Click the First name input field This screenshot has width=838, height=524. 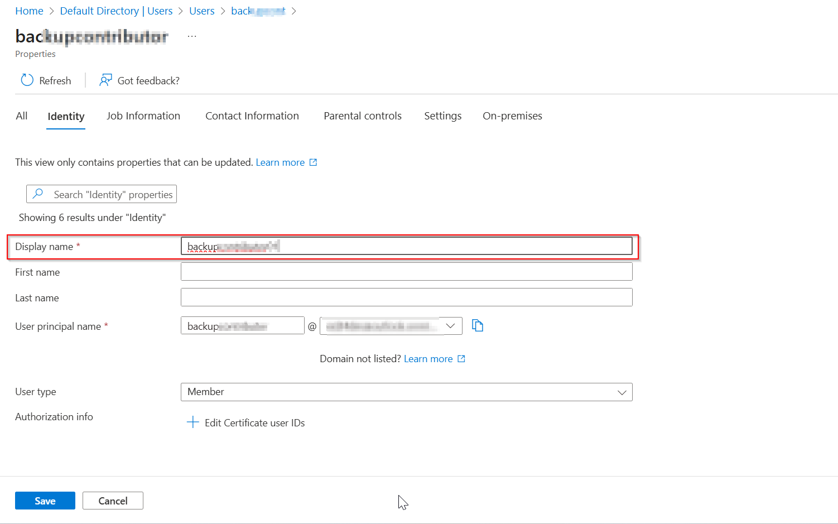407,272
